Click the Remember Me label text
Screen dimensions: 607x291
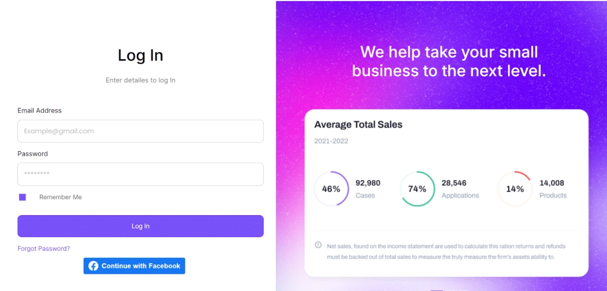point(60,197)
